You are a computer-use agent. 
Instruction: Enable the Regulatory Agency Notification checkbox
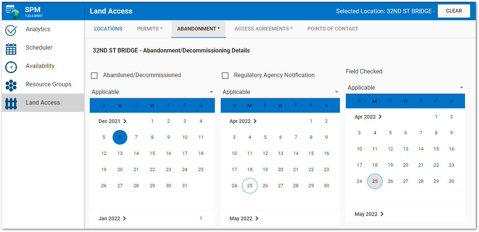point(225,76)
